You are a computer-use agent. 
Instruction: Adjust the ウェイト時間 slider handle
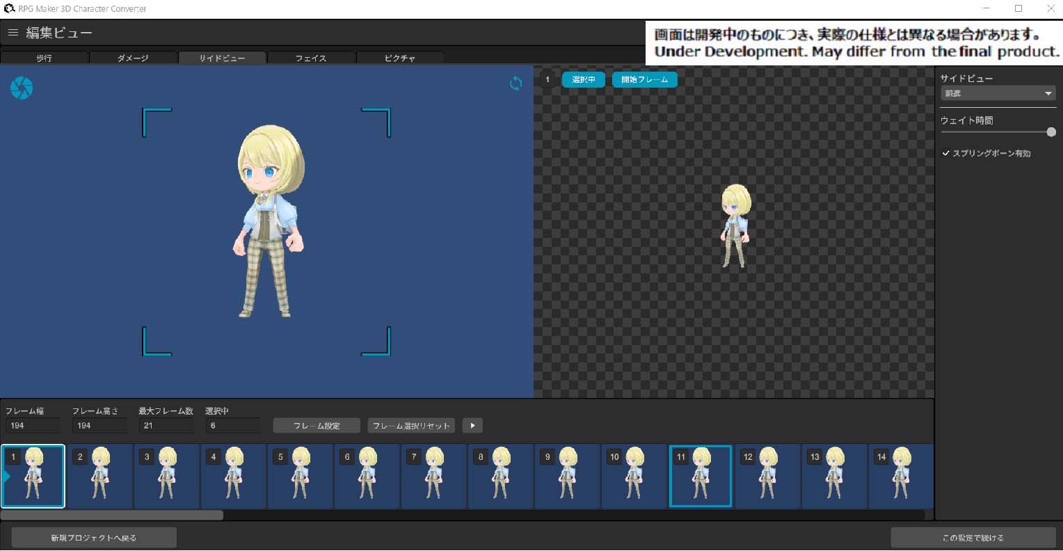coord(1050,132)
